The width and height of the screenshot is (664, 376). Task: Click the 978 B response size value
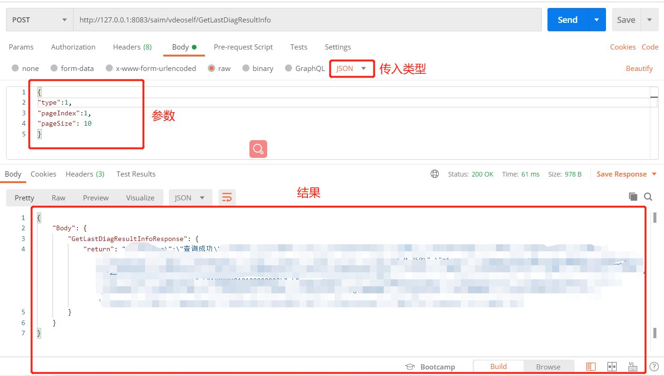pyautogui.click(x=573, y=174)
